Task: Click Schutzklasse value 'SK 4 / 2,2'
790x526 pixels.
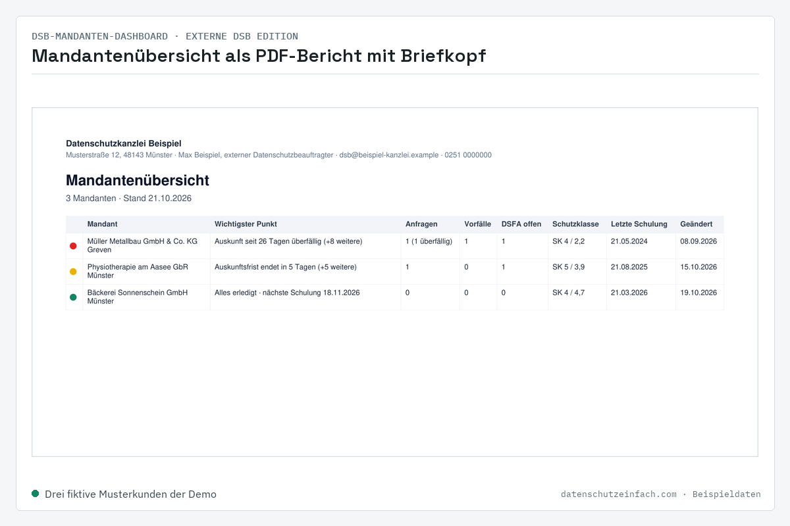Action: 568,241
